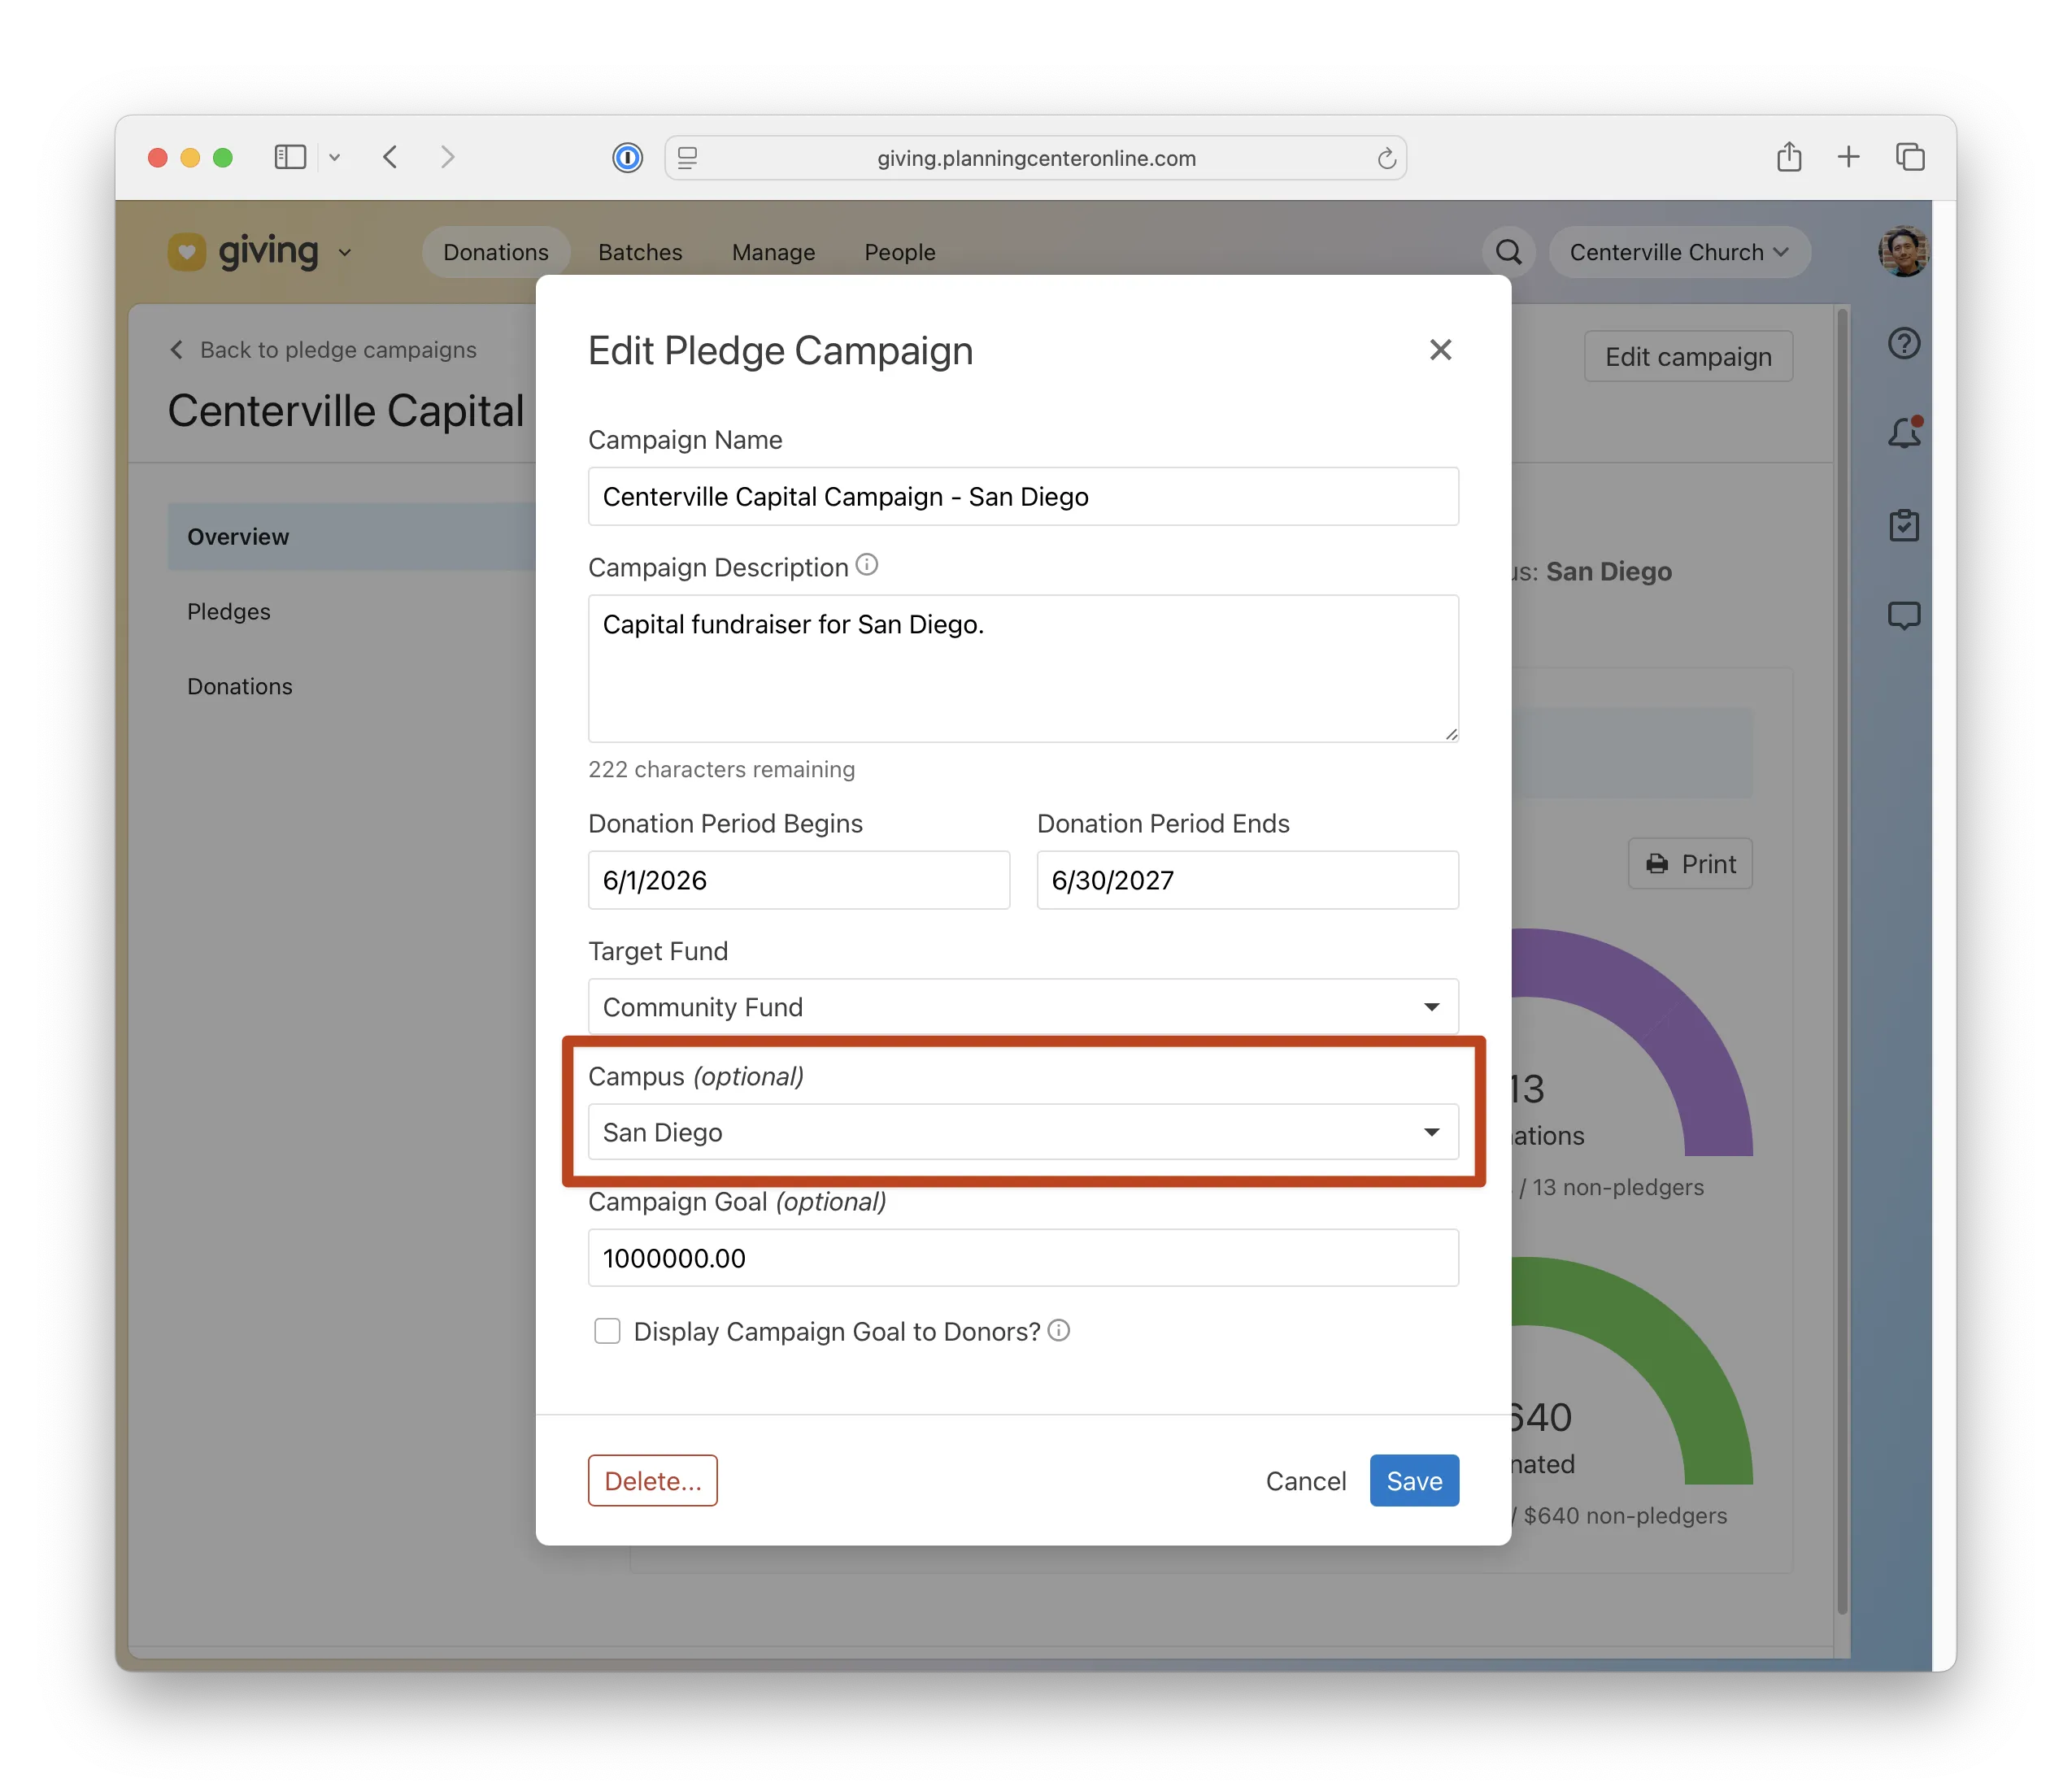Click the Campaign Goal amount field
Screen dimensions: 2072x1787
point(1022,1258)
